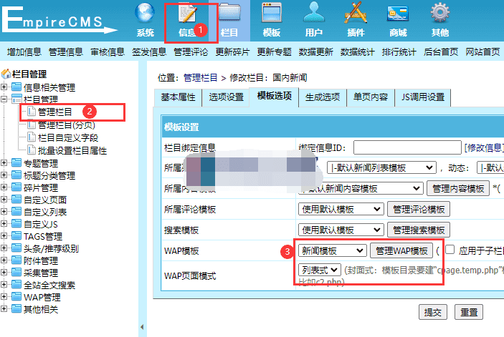Open the 栏目 folder icon
The height and width of the screenshot is (337, 504).
[x=229, y=13]
